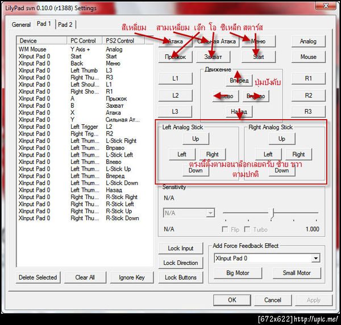Image resolution: width=341 pixels, height=325 pixels.
Task: Click the Вперед d-pad button
Action: click(x=239, y=81)
